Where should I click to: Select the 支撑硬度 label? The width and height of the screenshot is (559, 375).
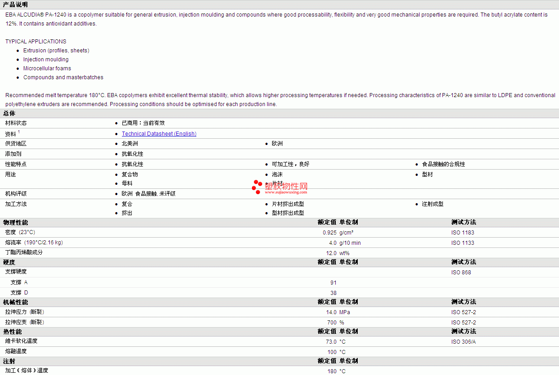point(16,272)
